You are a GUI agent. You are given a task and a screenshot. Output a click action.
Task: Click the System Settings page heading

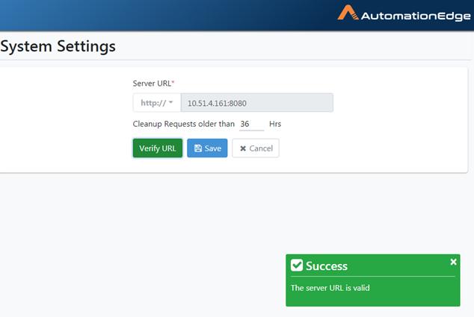pyautogui.click(x=58, y=46)
